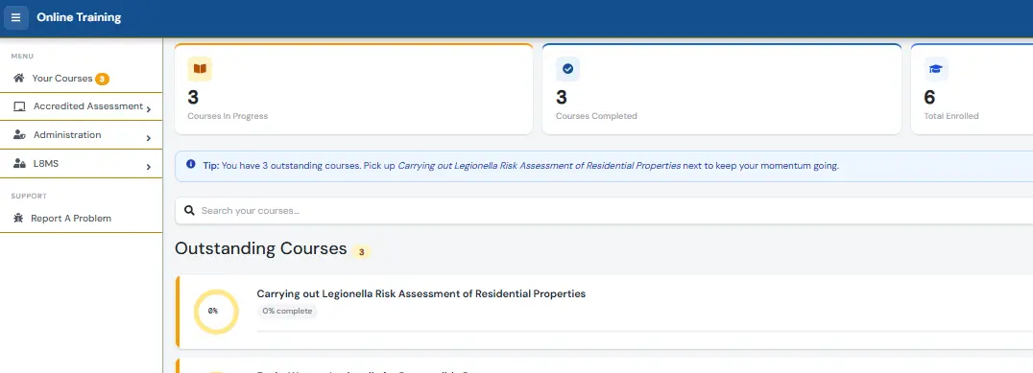Click the 0% progress ring of Legionella course
The height and width of the screenshot is (373, 1033).
[x=215, y=312]
